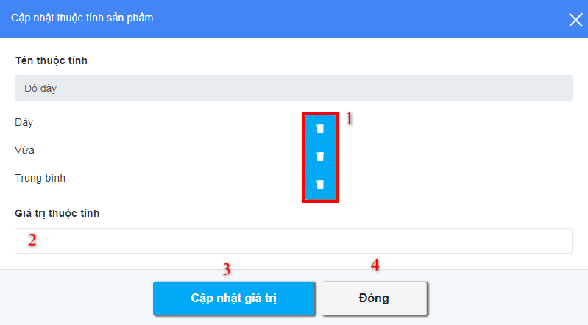This screenshot has height=325, width=588.
Task: Click the red number 4 annotation
Action: click(x=375, y=265)
